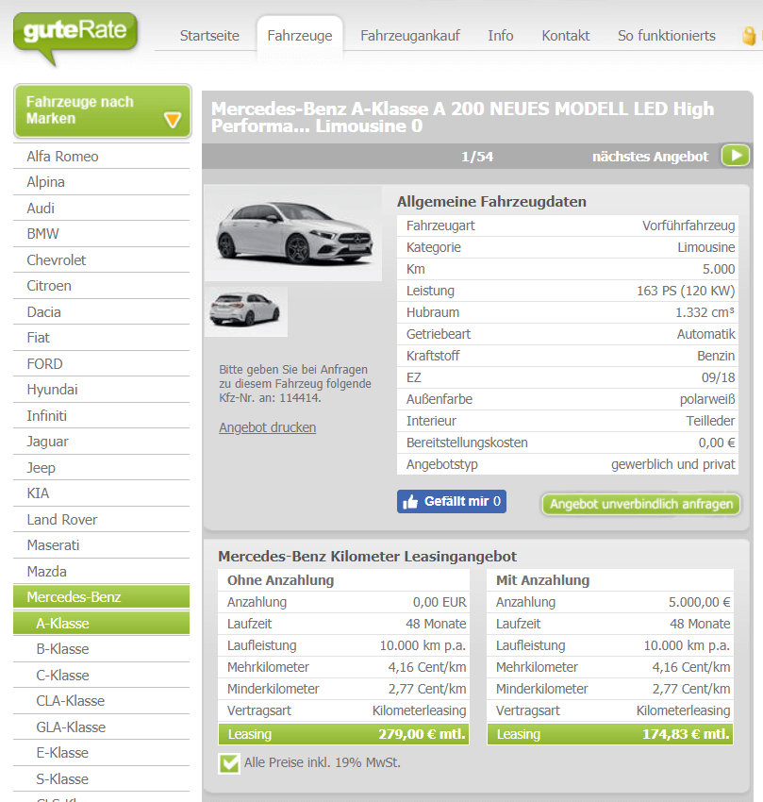Select Audi brand

tap(101, 209)
